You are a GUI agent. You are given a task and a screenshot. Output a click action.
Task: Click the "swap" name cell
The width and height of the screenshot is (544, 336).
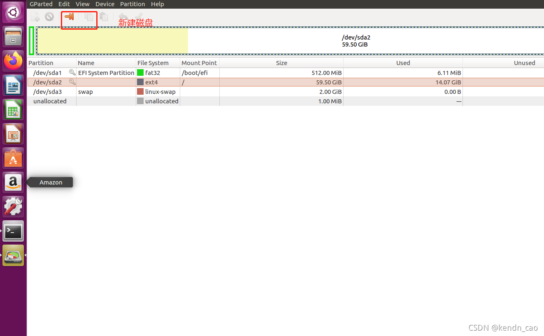[86, 91]
